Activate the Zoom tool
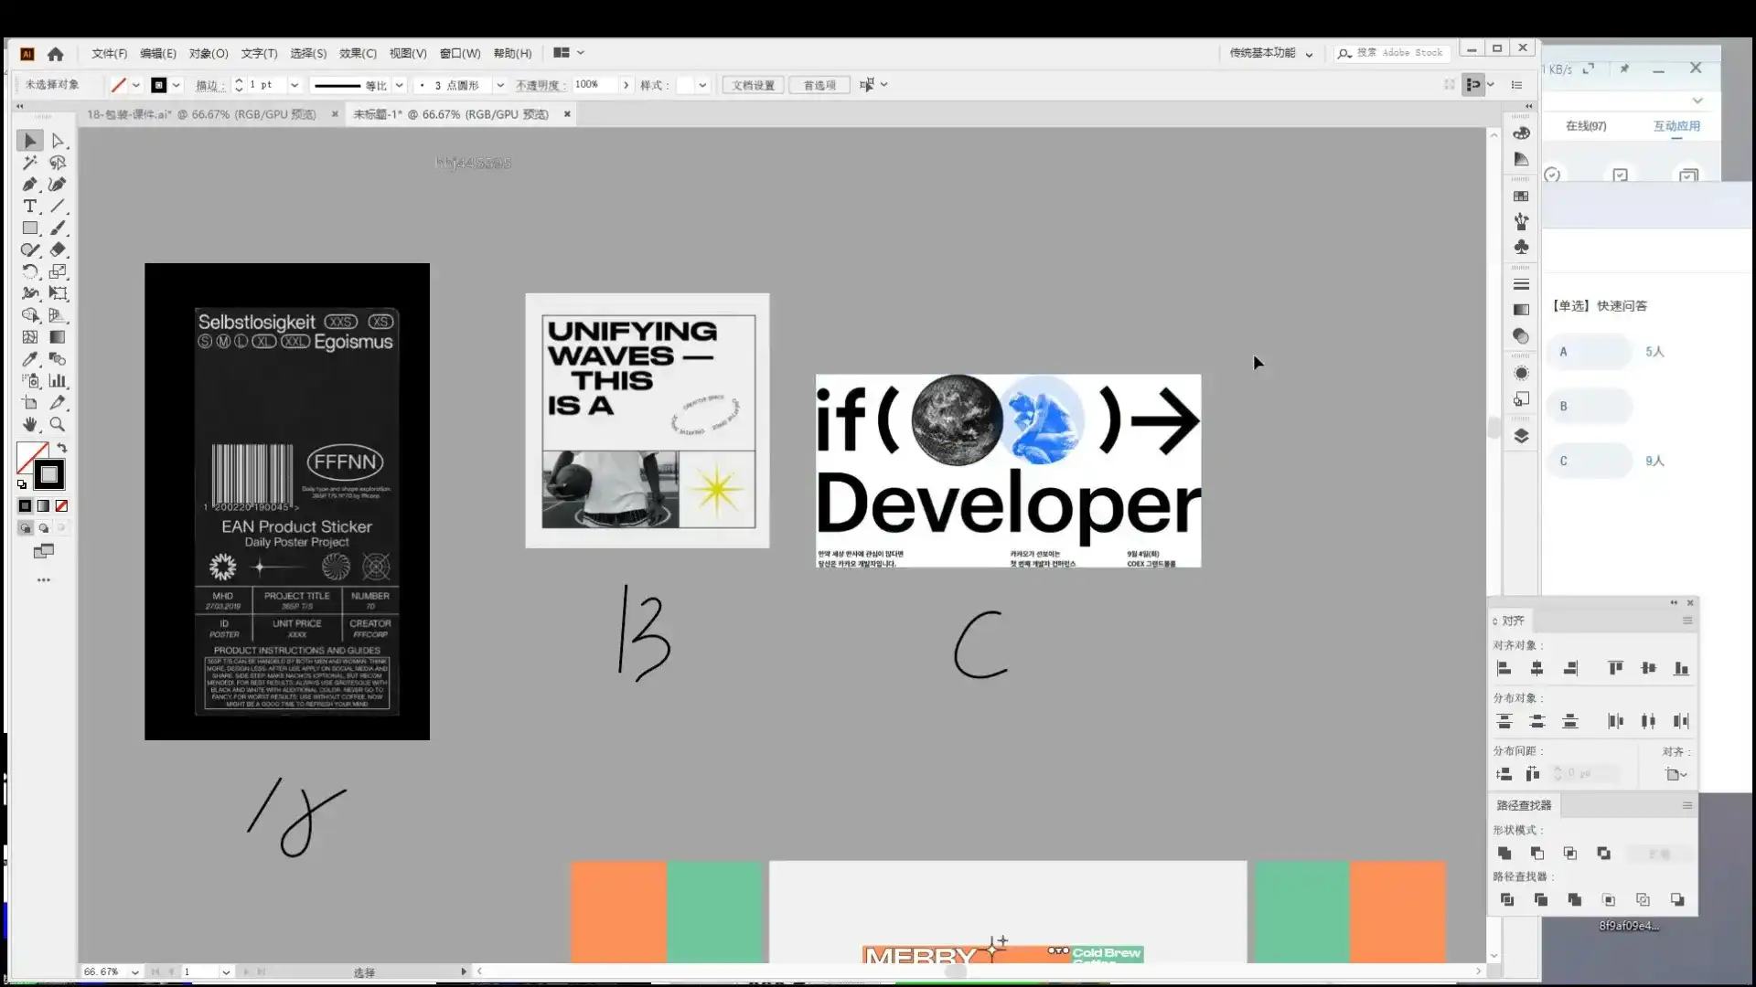1756x987 pixels. tap(58, 425)
